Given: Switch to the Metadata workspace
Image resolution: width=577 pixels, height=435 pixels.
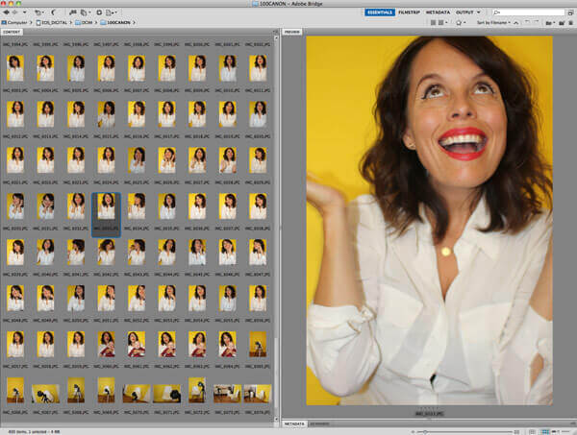Looking at the screenshot, I should coord(438,12).
